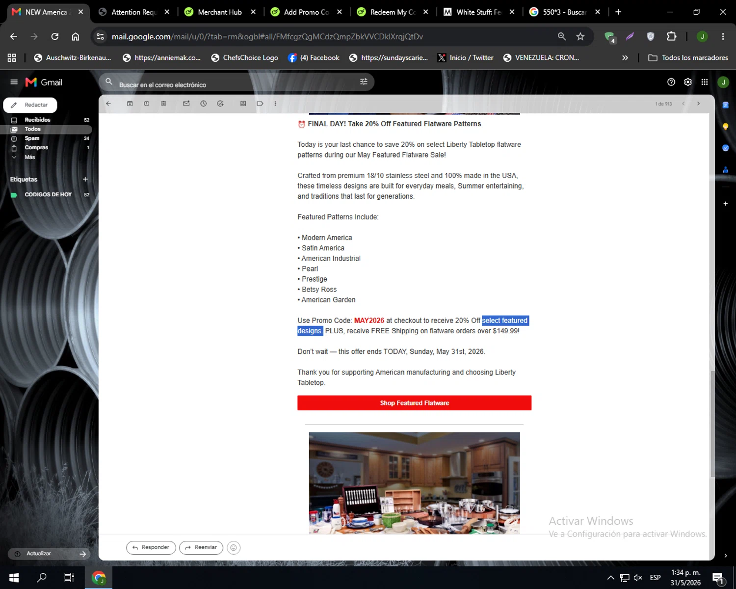Screen dimensions: 736x589
Task: Archive this email
Action: 130,104
